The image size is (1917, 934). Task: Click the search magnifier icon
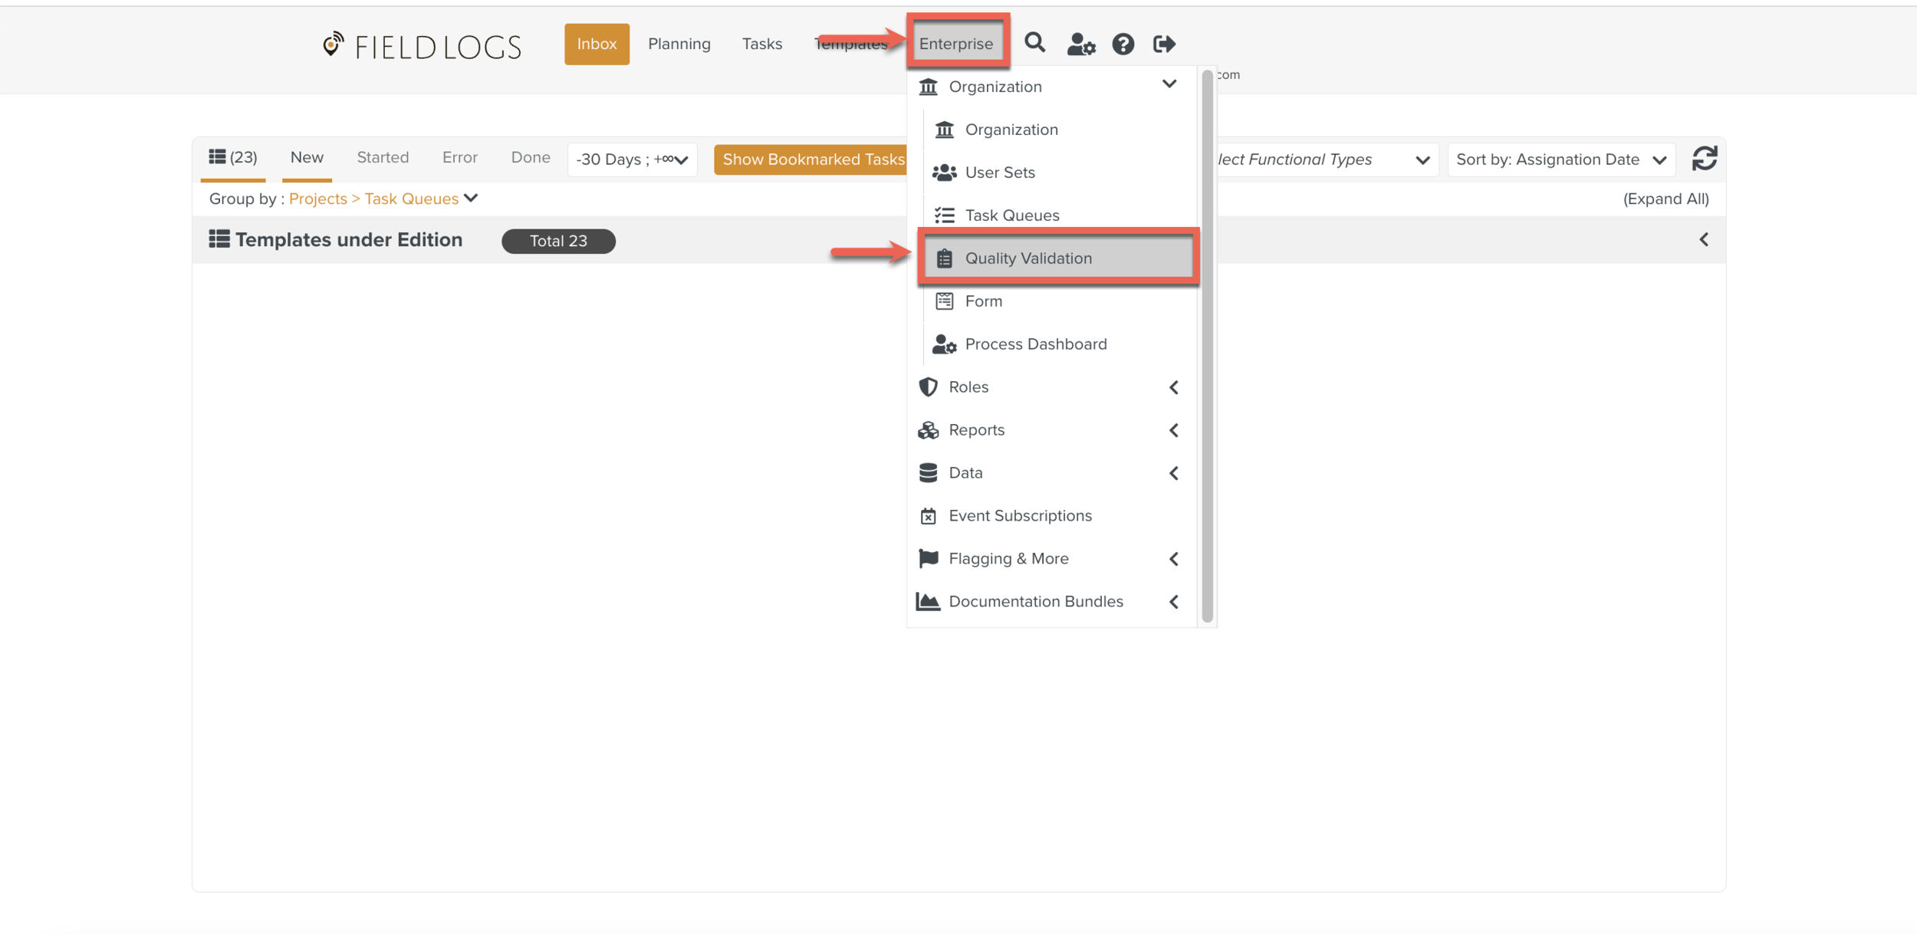tap(1034, 43)
